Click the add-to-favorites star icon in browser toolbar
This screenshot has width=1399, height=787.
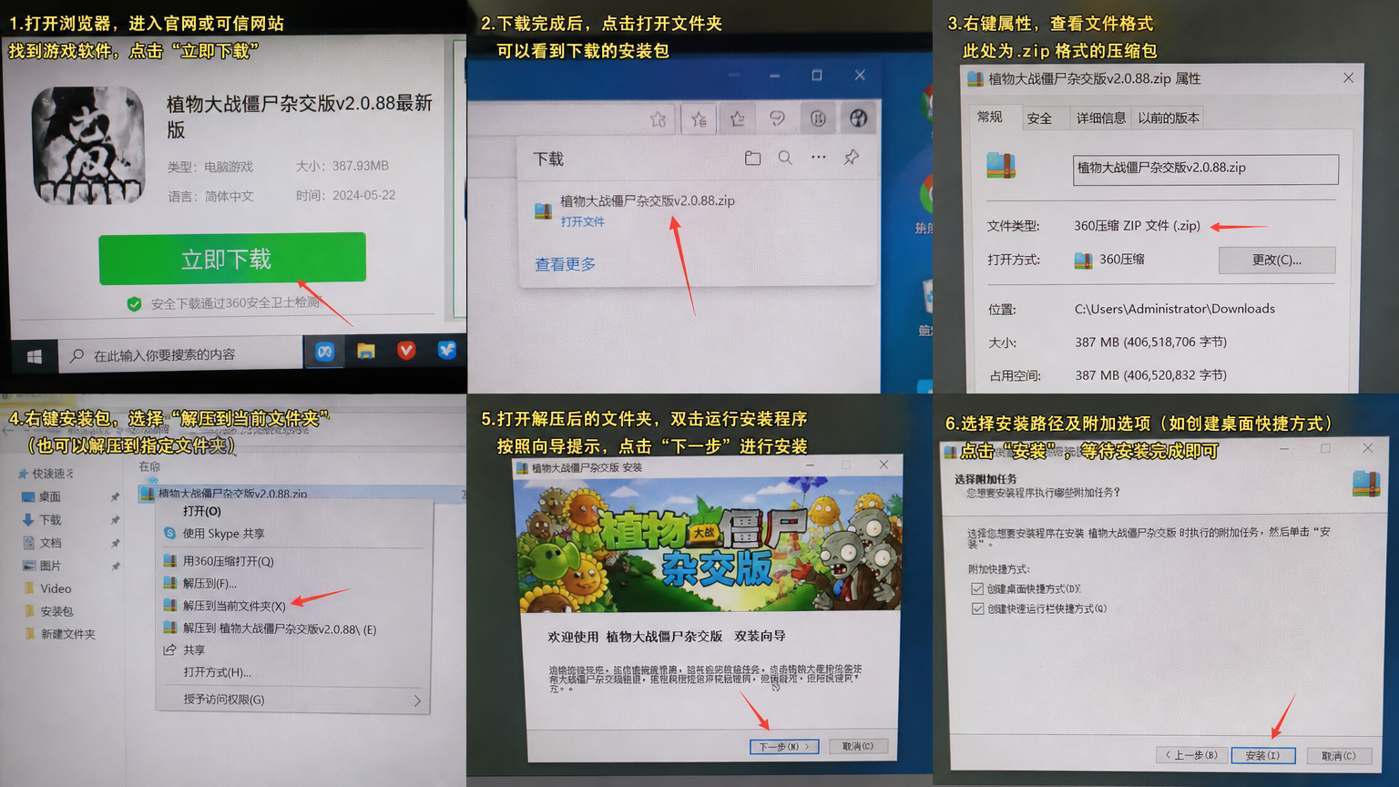658,119
